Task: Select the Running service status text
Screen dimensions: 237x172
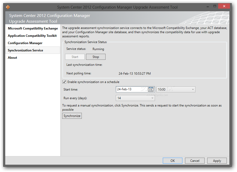Action: [x=98, y=49]
